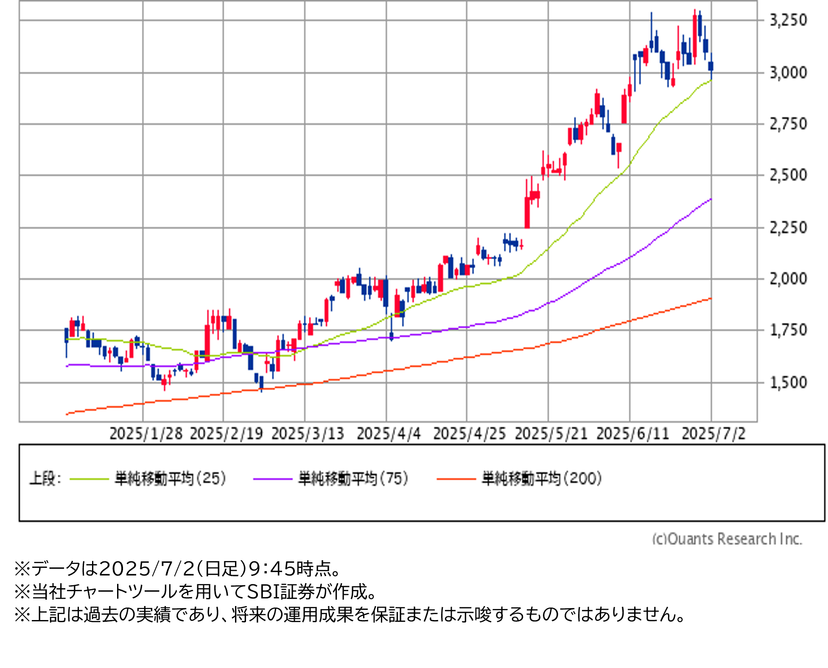The image size is (828, 668).
Task: Click the 2,500 price axis label
Action: [788, 175]
